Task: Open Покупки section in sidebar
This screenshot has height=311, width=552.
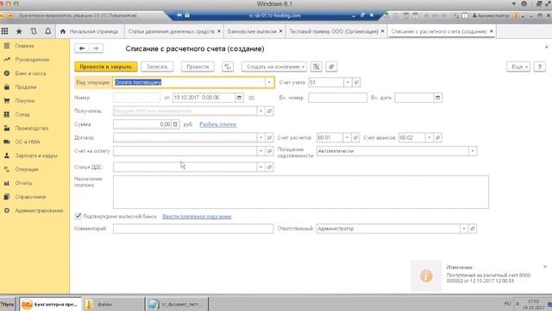Action: click(x=25, y=101)
